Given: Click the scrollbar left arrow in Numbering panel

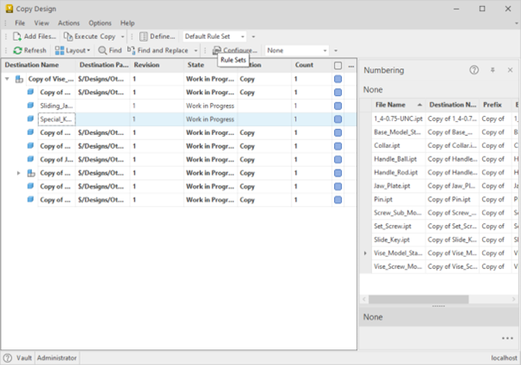Looking at the screenshot, I should tap(364, 299).
